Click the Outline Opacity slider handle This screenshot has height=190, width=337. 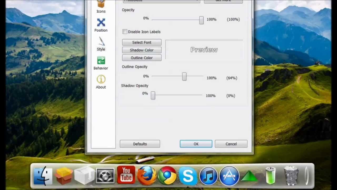tap(184, 77)
